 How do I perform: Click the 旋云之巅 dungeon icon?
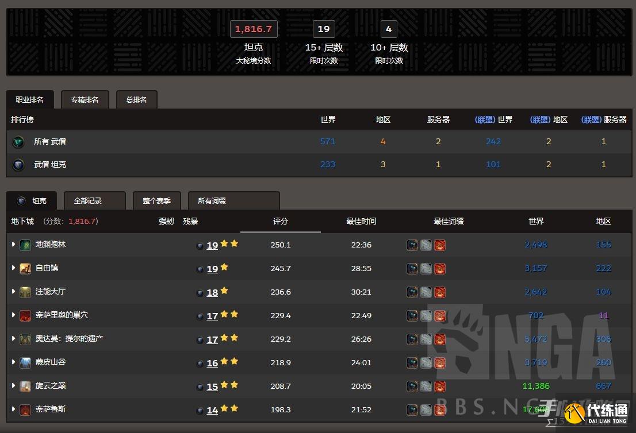click(x=25, y=386)
